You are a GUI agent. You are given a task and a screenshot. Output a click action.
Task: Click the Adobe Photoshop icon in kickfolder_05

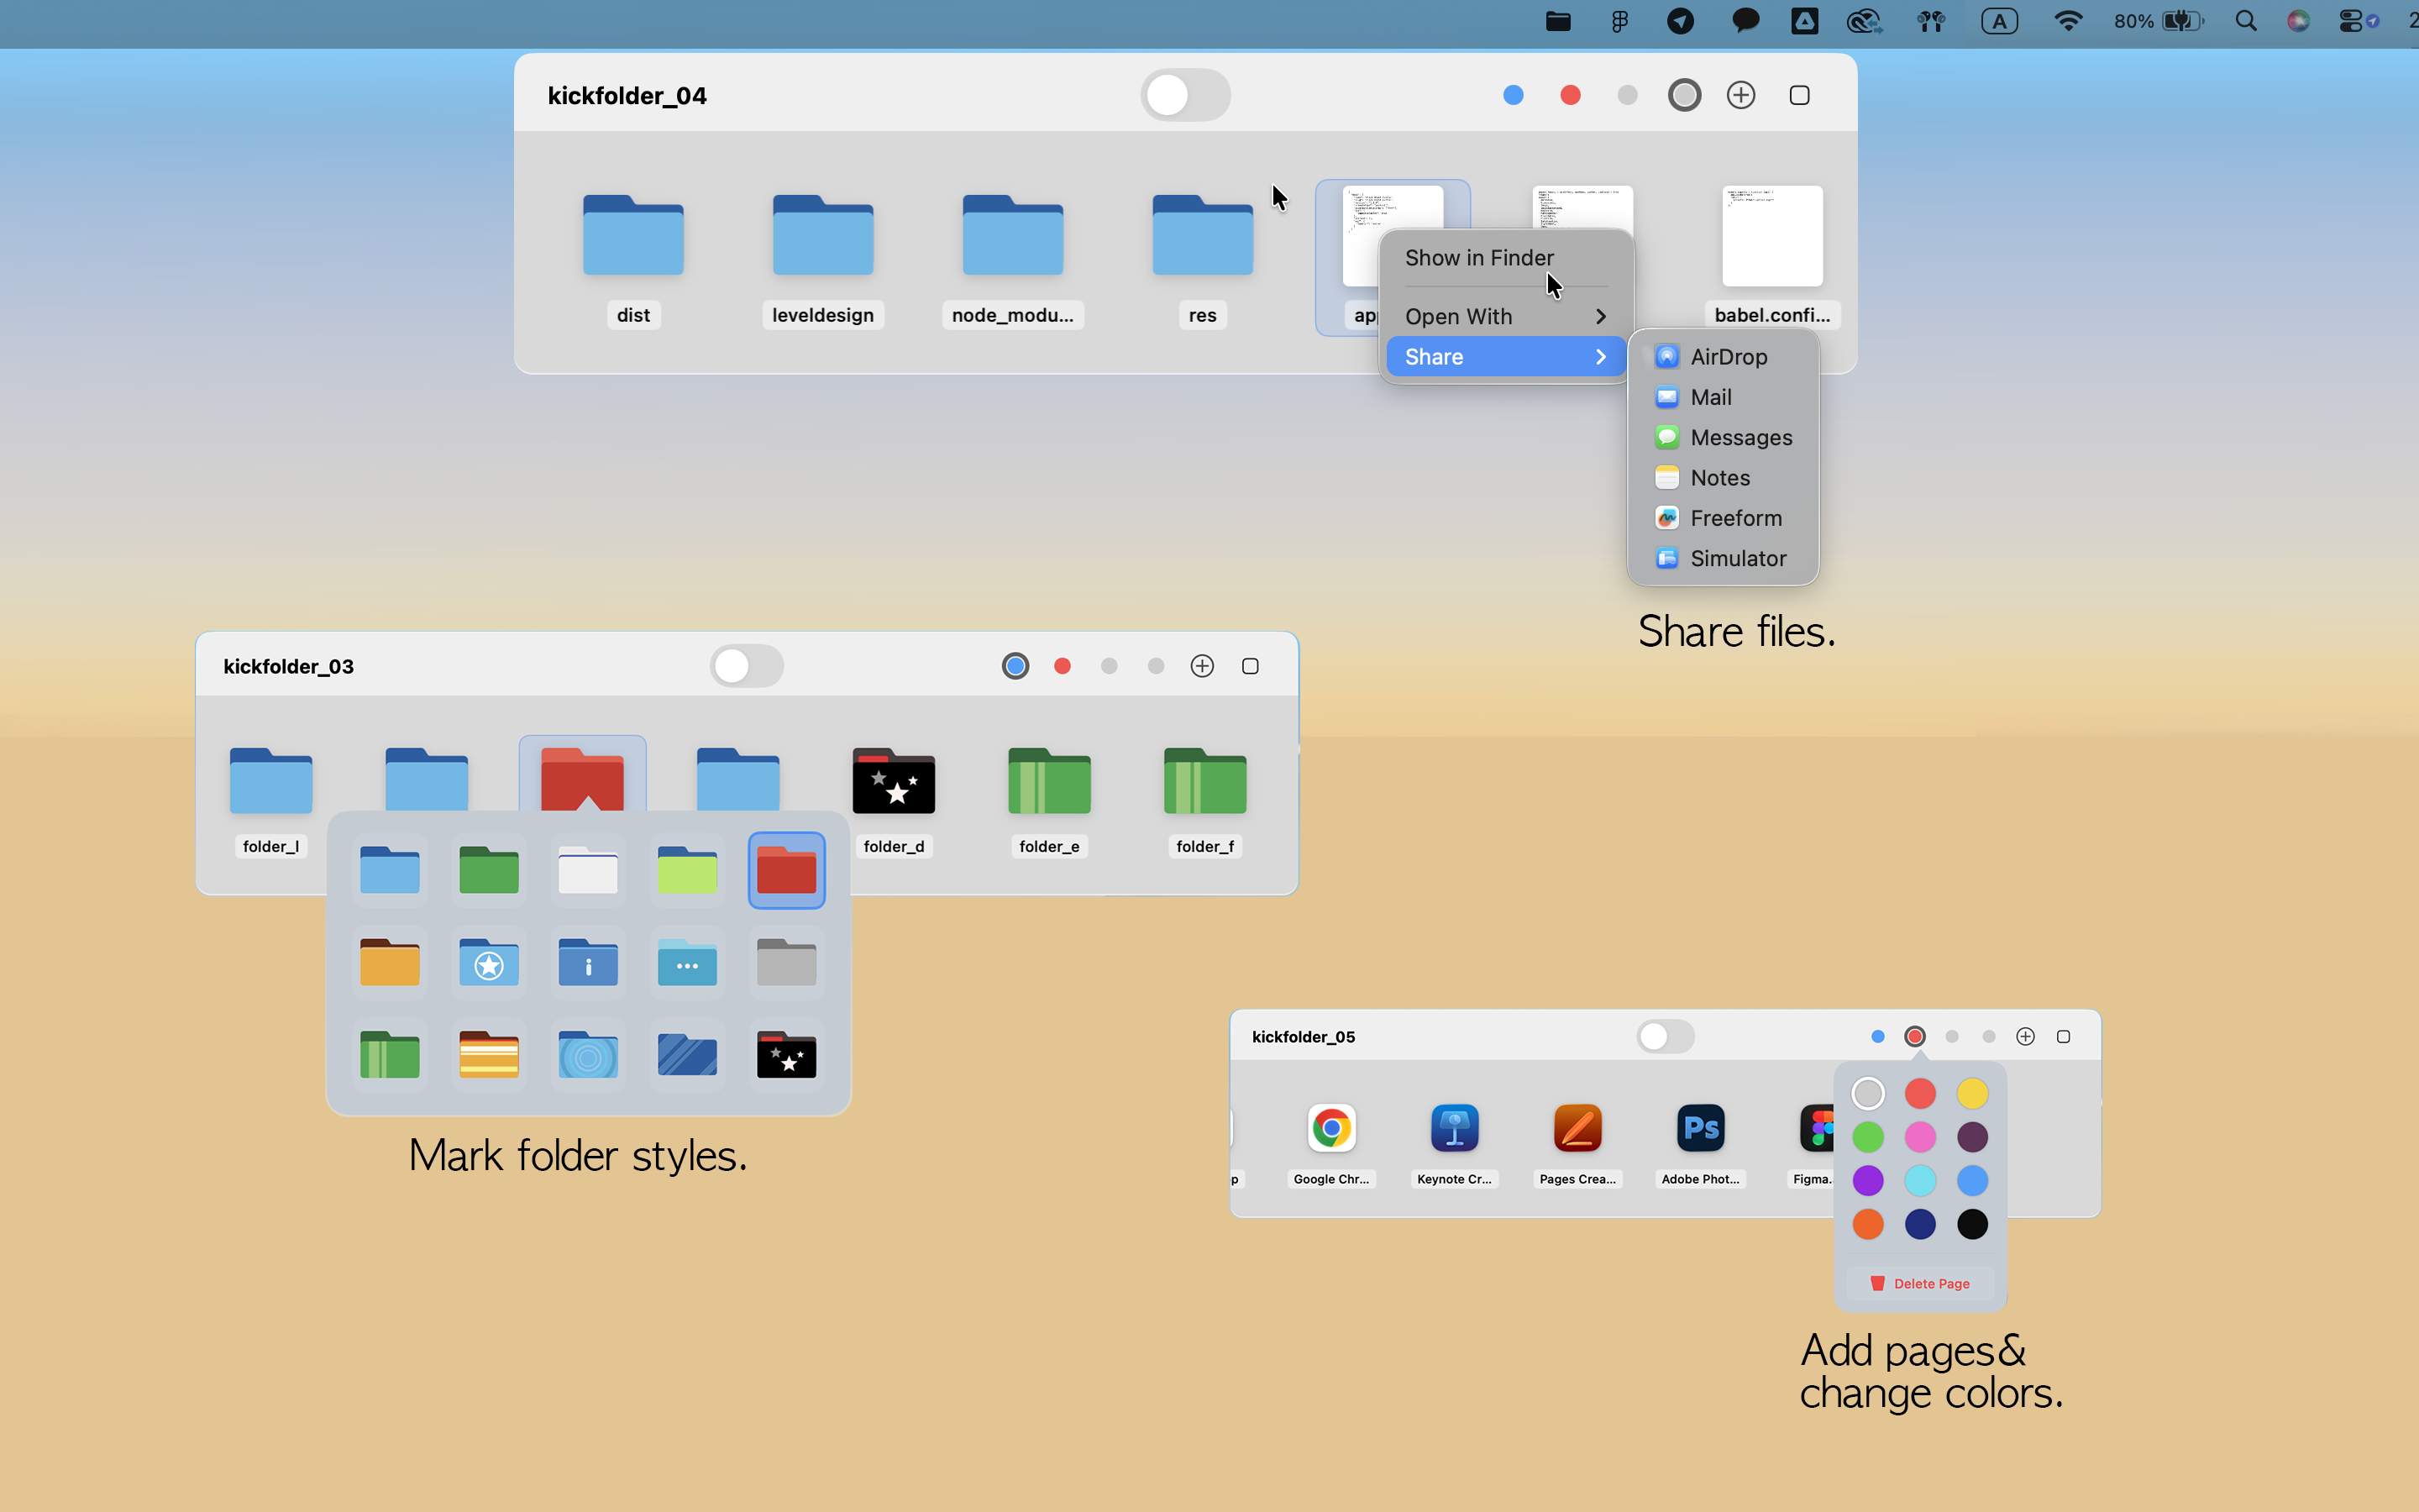[1700, 1128]
